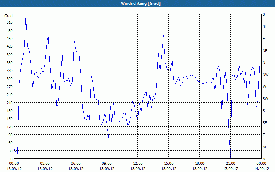Select the 60 y-axis value
This screenshot has width=275, height=172.
pos(11,143)
